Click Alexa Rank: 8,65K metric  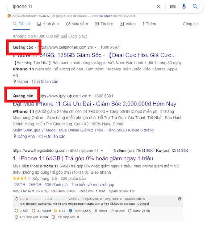[x=80, y=211]
